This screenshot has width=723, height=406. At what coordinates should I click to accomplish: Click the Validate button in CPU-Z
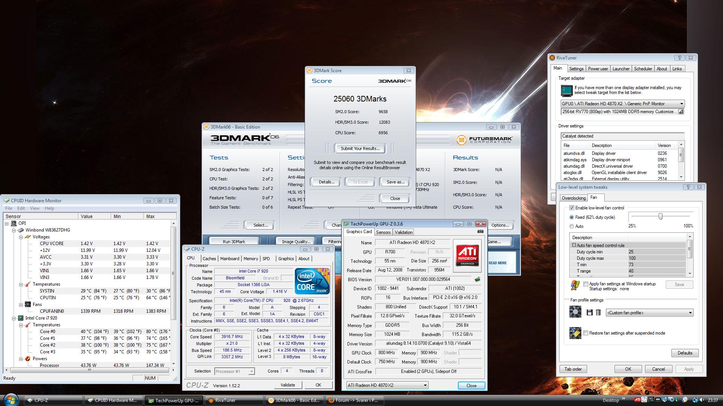coord(288,385)
